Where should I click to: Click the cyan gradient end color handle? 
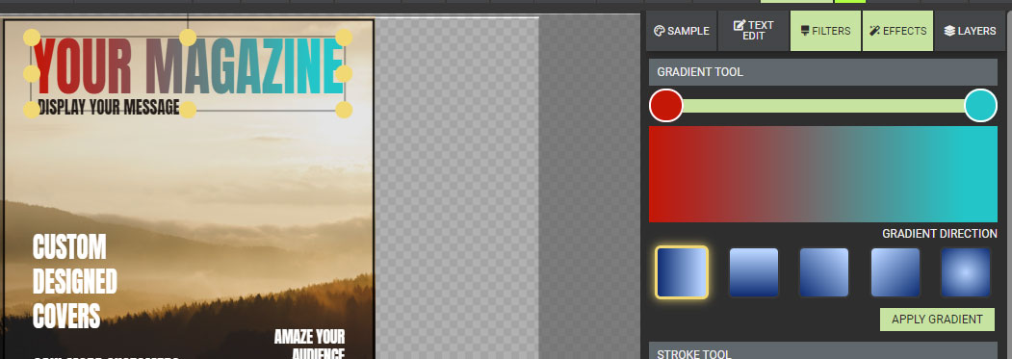click(980, 105)
